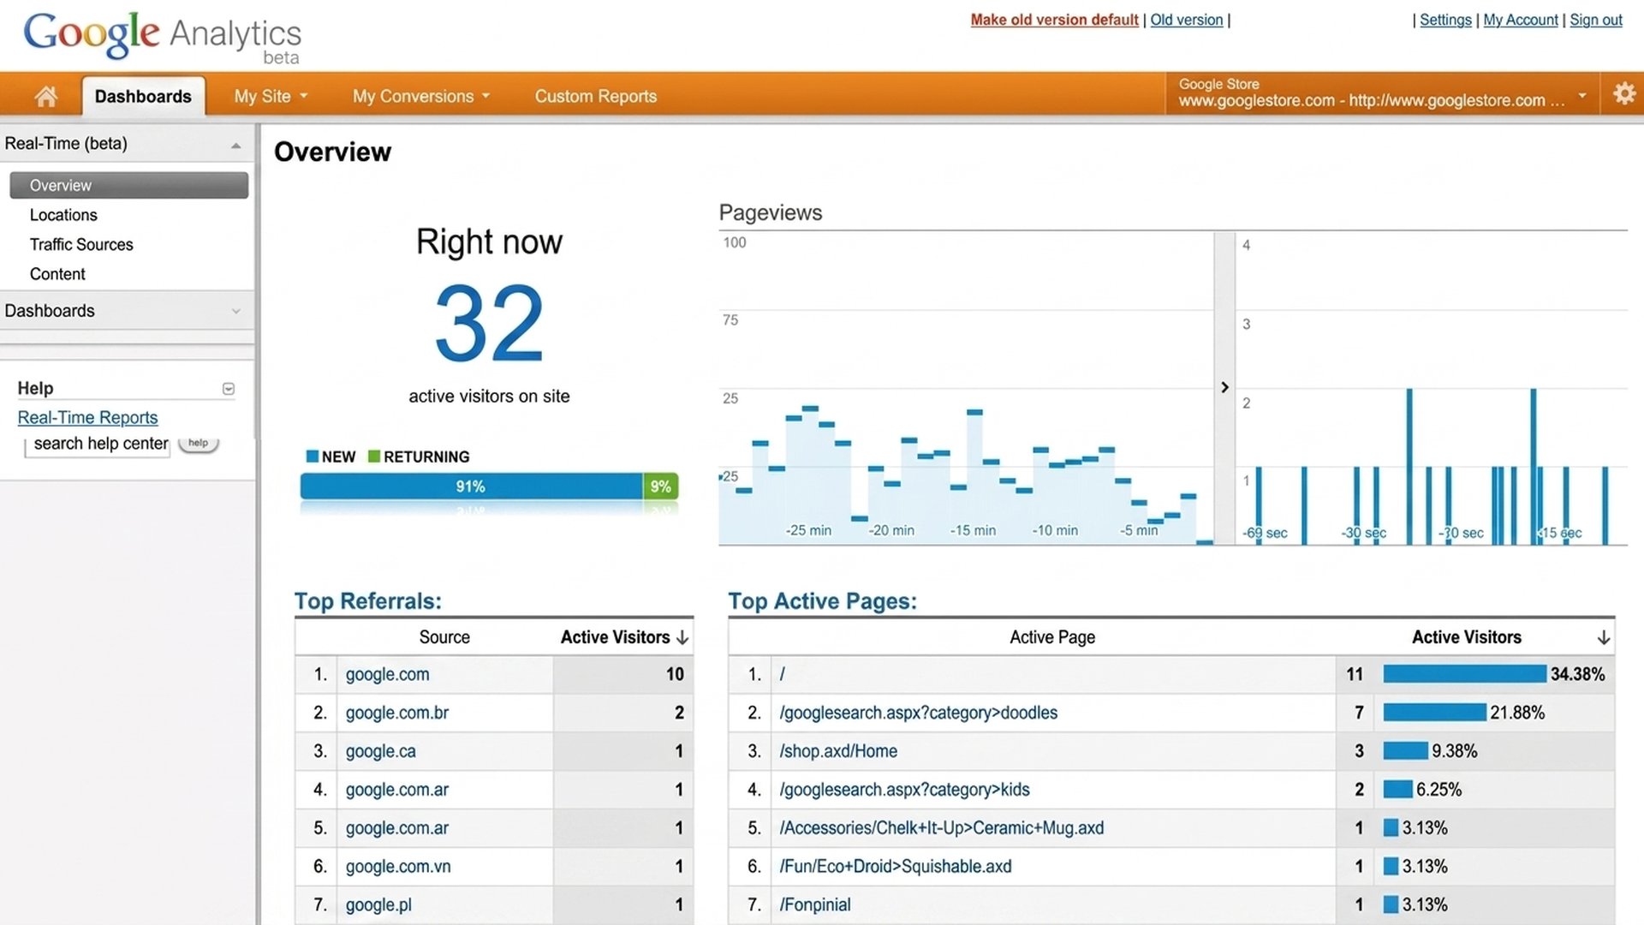Click the 34.38% active visitors bar
1644x925 pixels.
pos(1465,674)
